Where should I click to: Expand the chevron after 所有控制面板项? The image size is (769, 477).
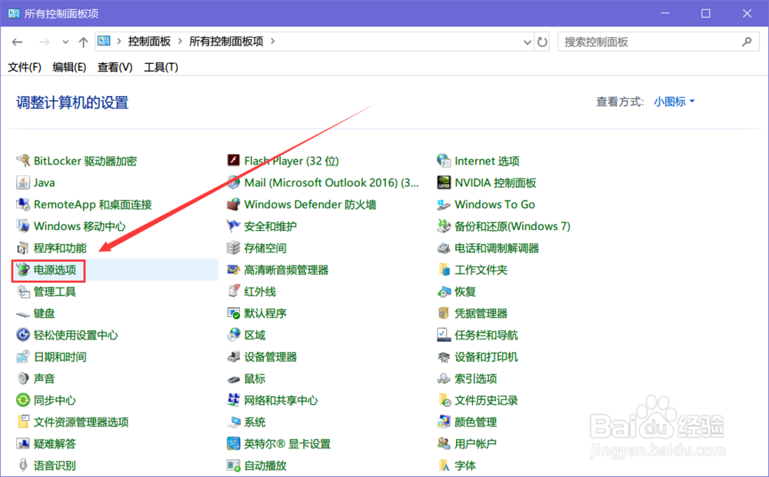click(273, 42)
